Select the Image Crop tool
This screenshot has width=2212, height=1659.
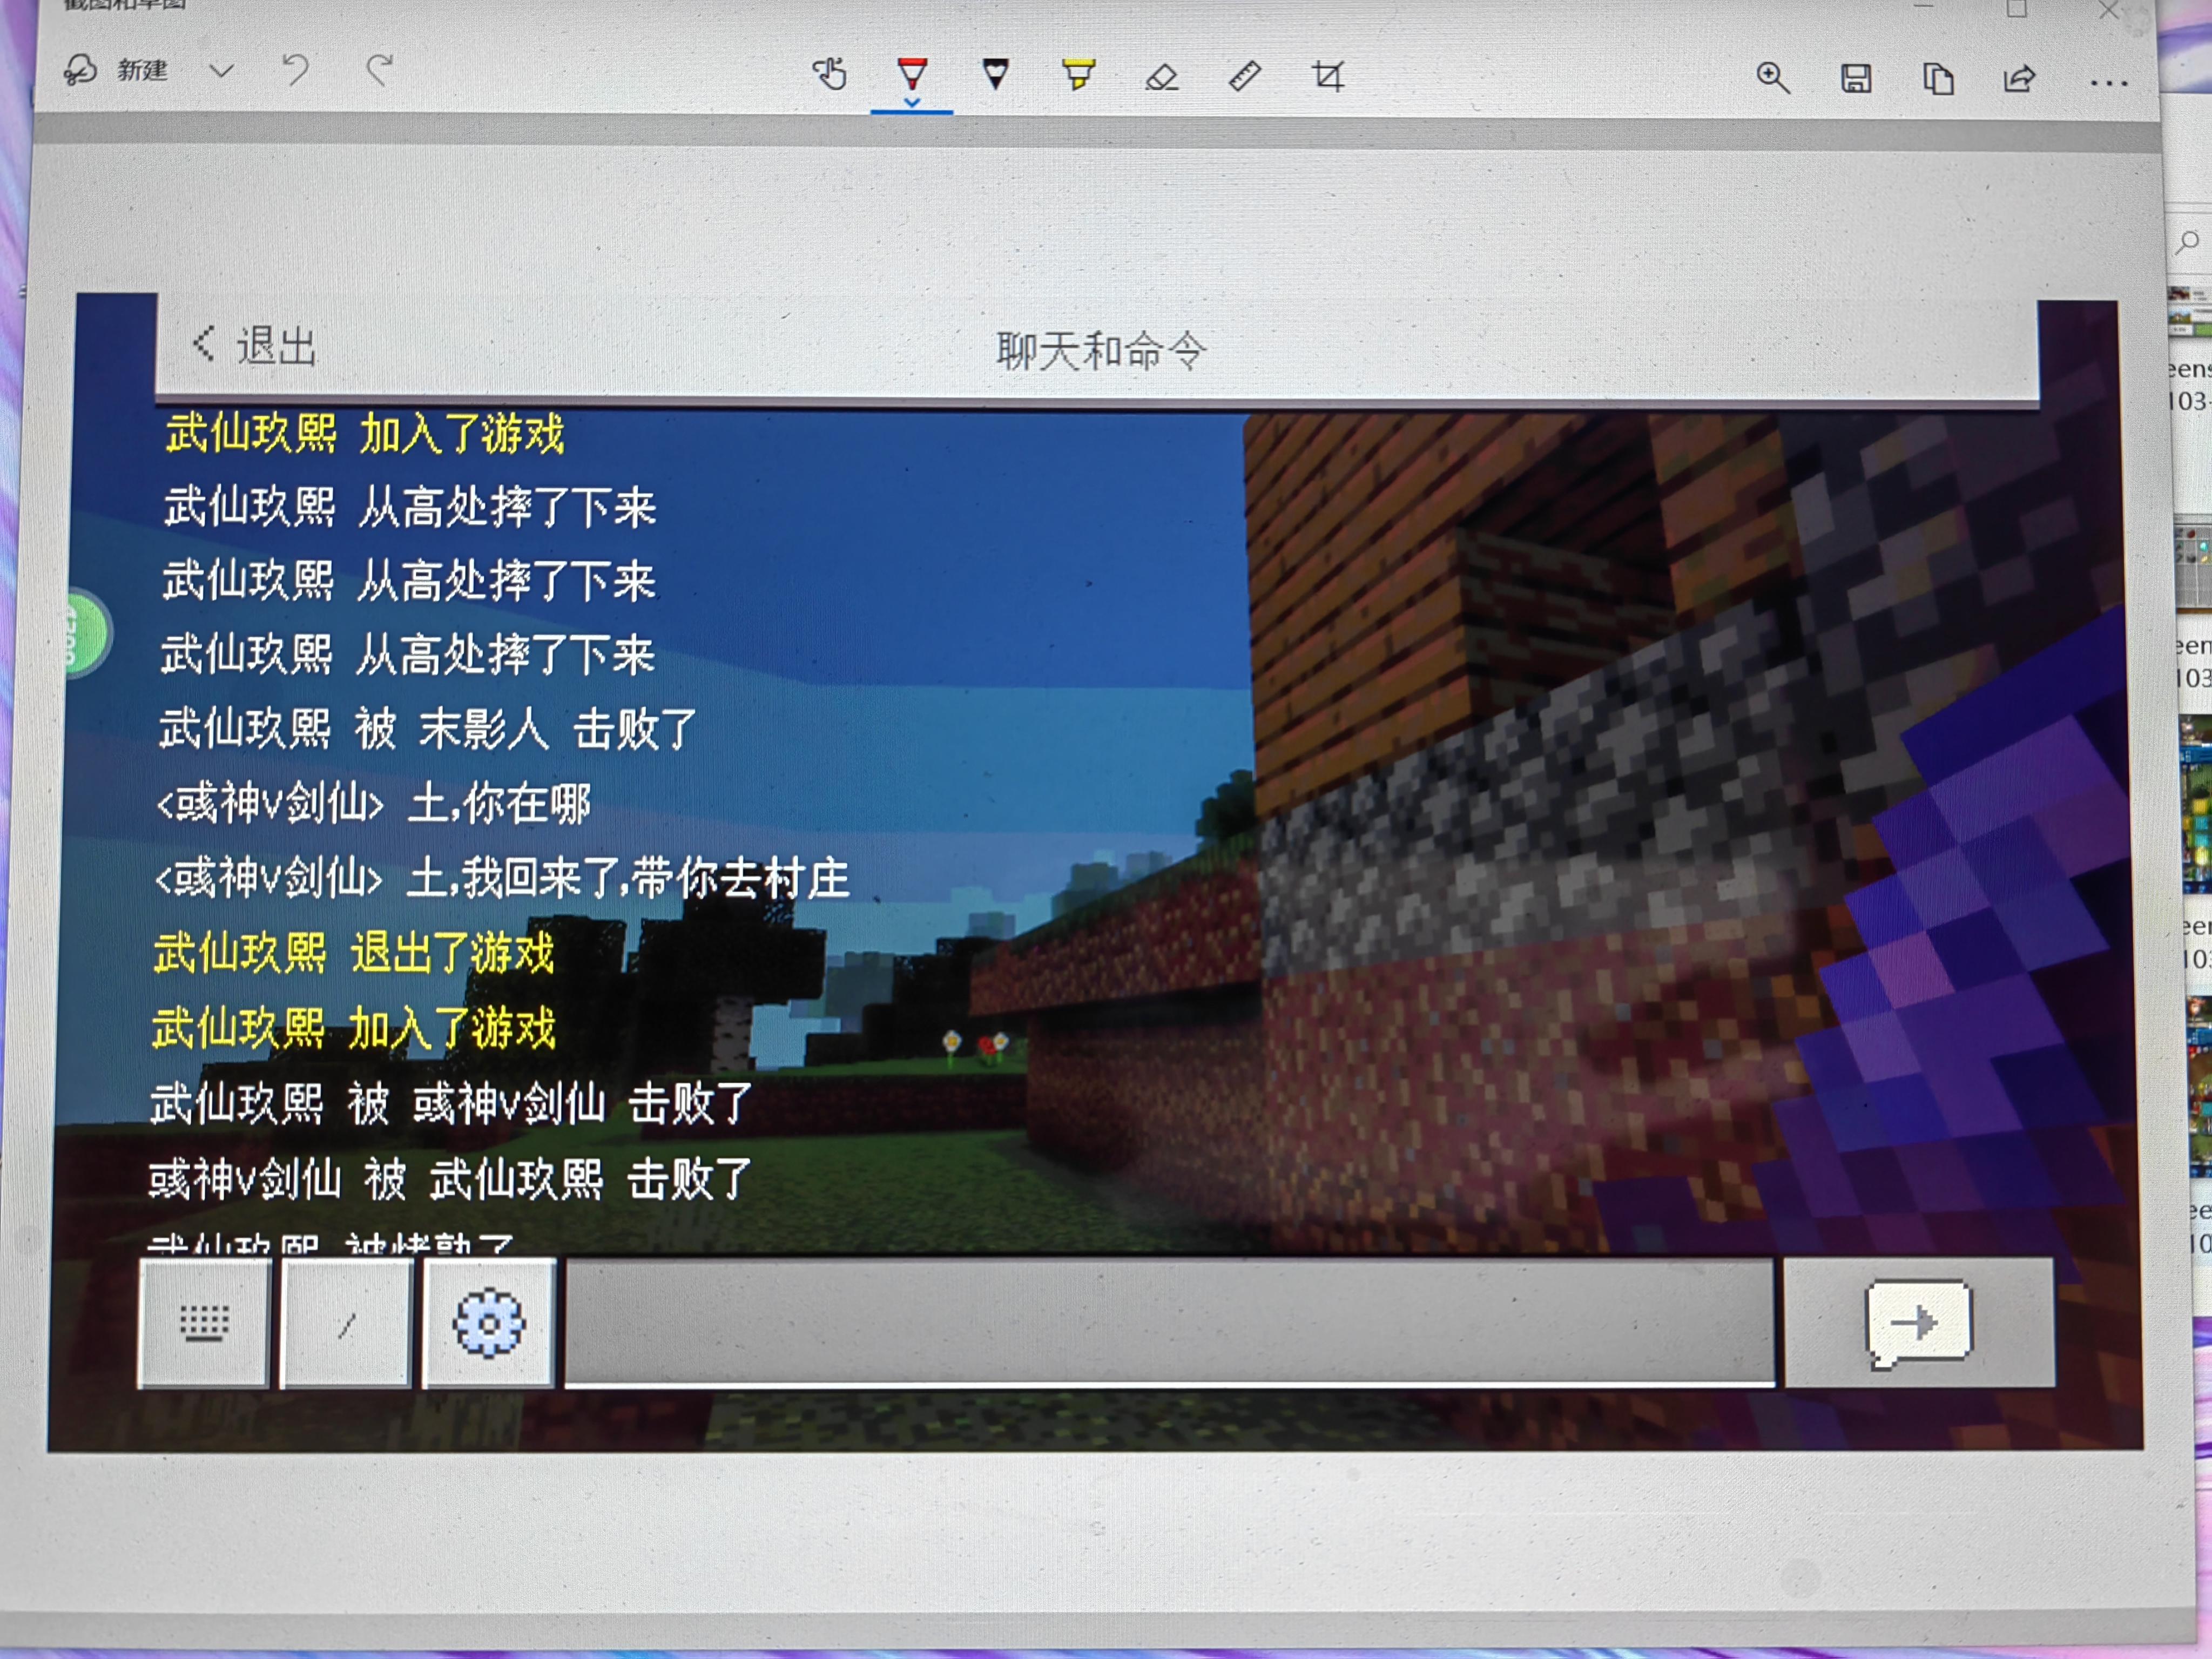[x=1328, y=76]
